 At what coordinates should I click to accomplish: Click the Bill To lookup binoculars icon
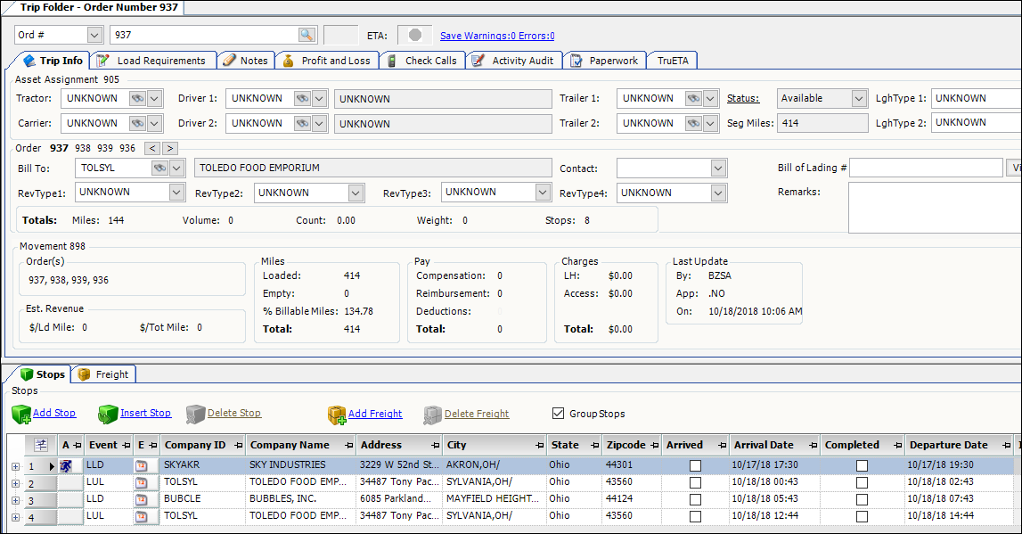tap(159, 168)
